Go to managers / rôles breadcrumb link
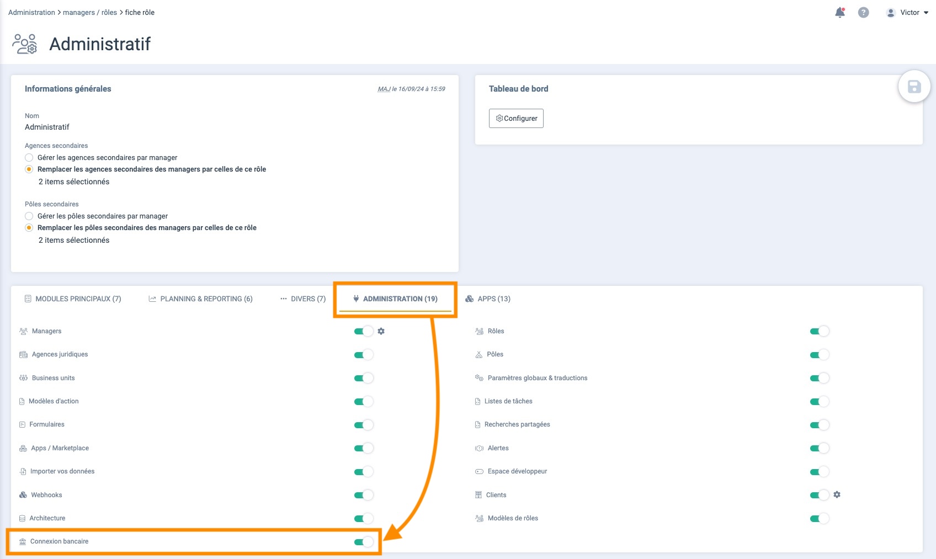The image size is (936, 559). pyautogui.click(x=90, y=13)
